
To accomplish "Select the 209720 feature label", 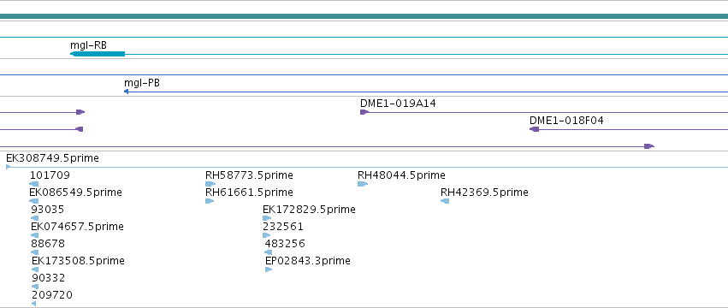I will [52, 295].
